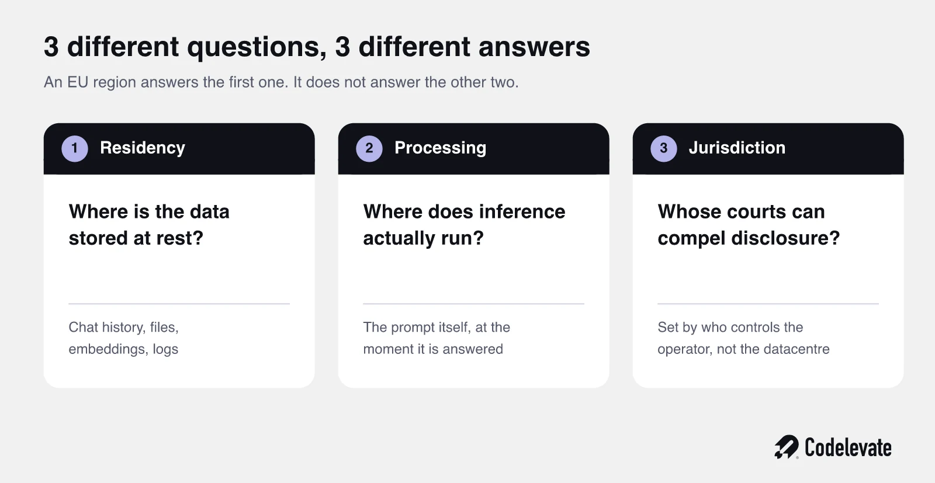Image resolution: width=935 pixels, height=483 pixels.
Task: Click "Where is the data stored at rest?"
Action: [149, 225]
